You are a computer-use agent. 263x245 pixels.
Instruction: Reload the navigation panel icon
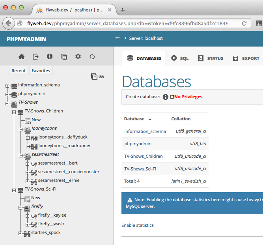tap(92, 57)
